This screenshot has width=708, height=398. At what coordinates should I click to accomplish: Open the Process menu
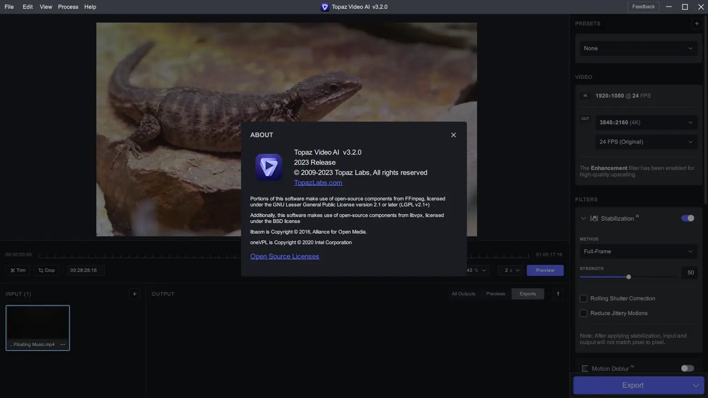[x=68, y=7]
